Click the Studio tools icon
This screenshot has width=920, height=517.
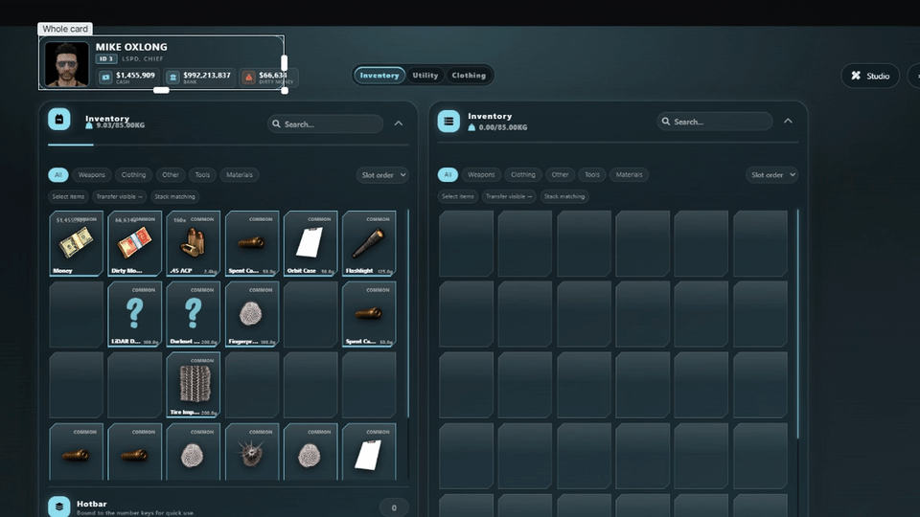point(856,76)
